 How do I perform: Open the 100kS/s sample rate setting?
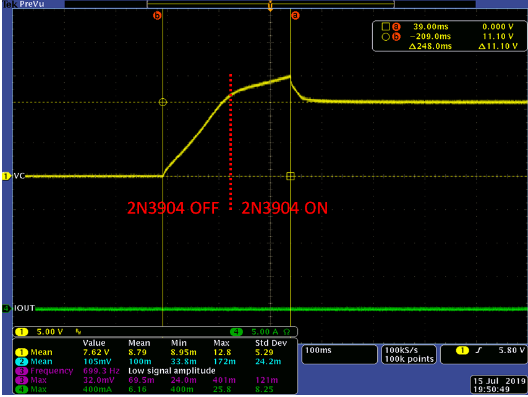[408, 353]
